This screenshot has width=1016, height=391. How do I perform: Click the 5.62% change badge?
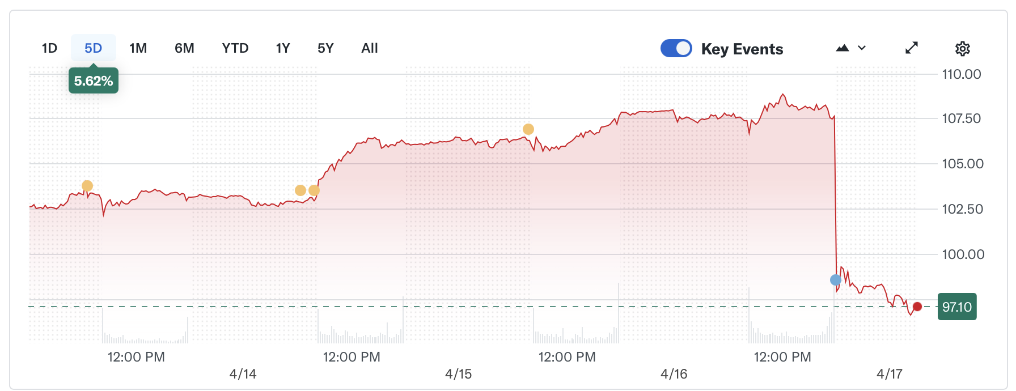click(x=93, y=80)
